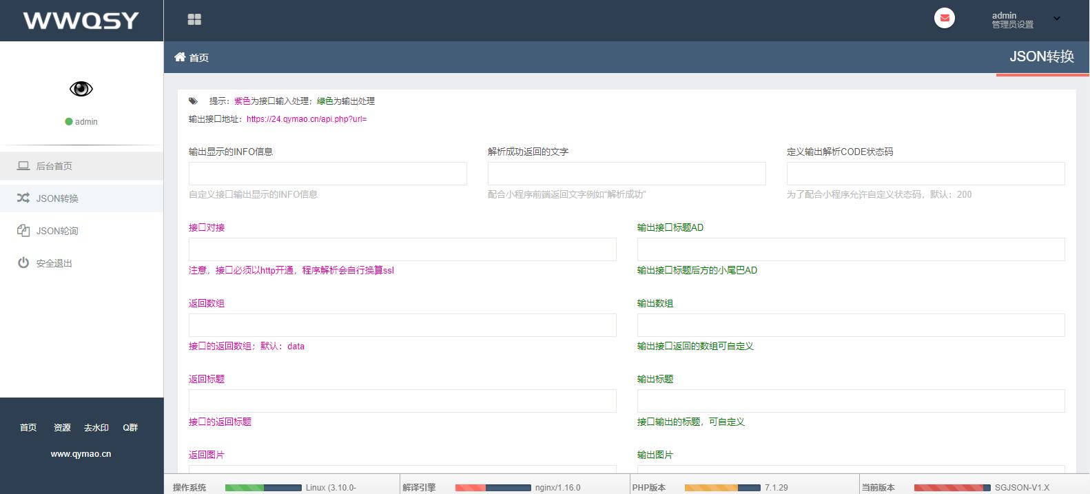Select JSON轮询 in the sidebar menu
Screen dimensions: 1090x494
pos(57,231)
